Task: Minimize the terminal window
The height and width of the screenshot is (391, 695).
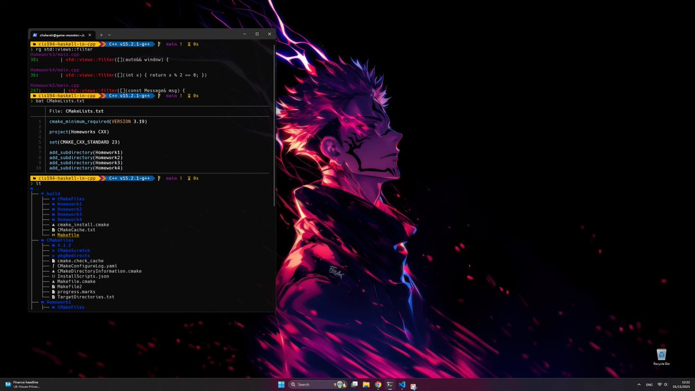Action: click(244, 34)
